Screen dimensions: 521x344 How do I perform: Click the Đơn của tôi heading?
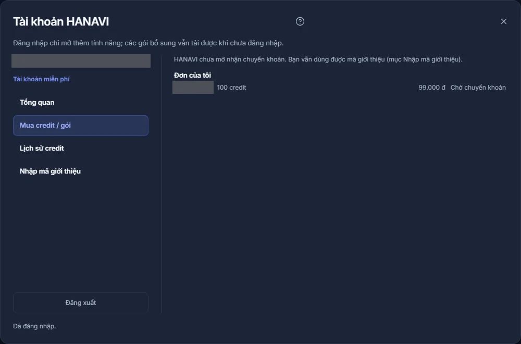[x=192, y=75]
